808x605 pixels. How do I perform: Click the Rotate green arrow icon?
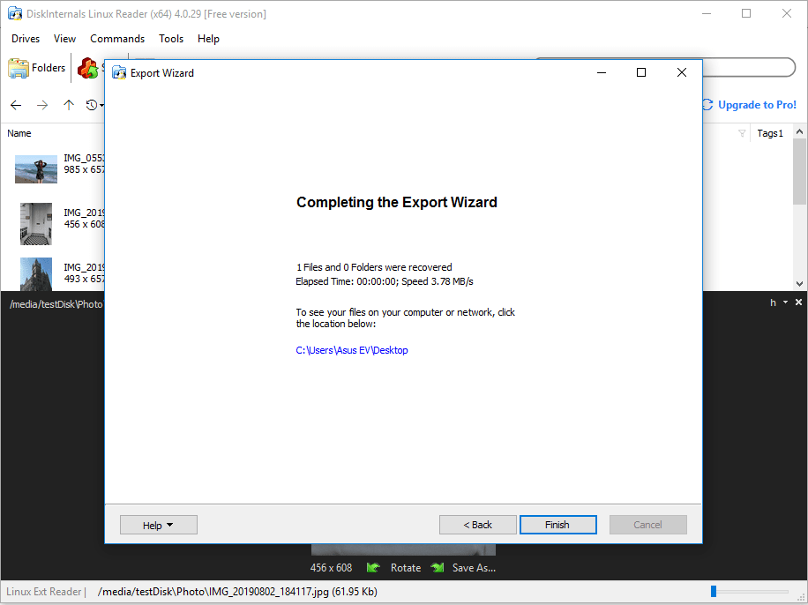pos(373,568)
